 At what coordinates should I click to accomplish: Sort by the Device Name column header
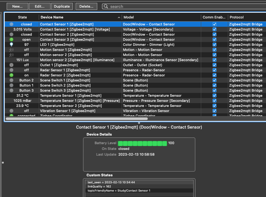pos(80,17)
